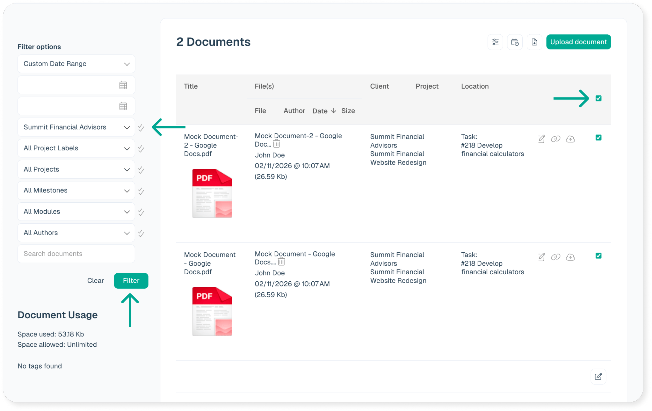Sort by the Size column header
Image resolution: width=652 pixels, height=411 pixels.
[348, 111]
